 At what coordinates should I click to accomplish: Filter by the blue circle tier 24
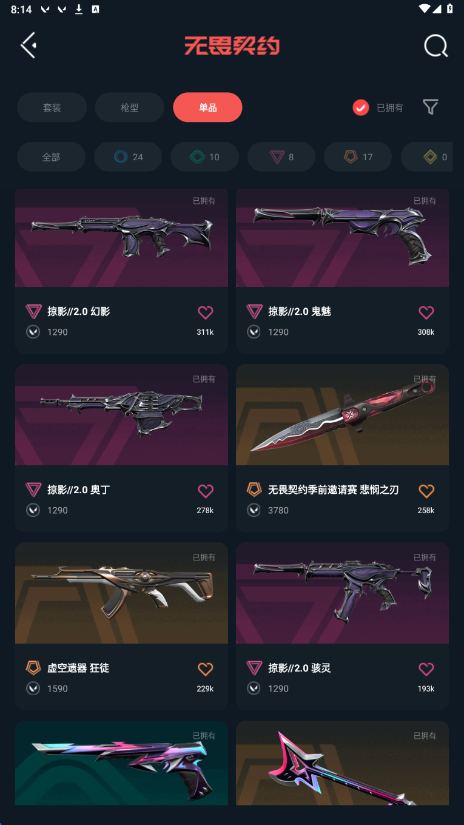click(x=128, y=157)
